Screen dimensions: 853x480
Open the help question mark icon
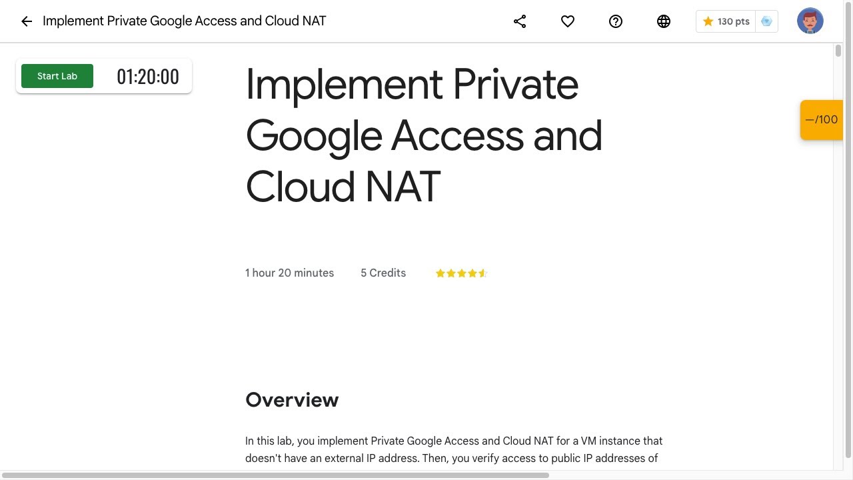coord(616,21)
